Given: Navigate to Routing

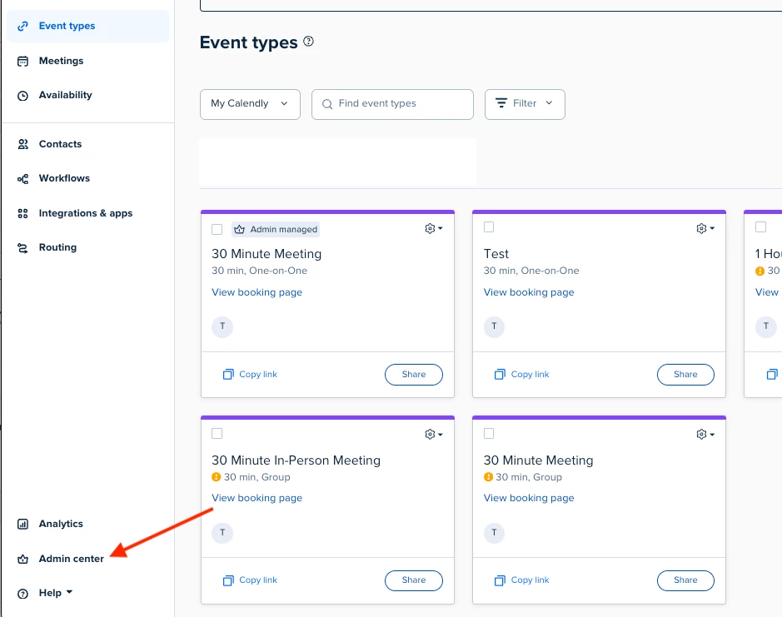Looking at the screenshot, I should point(57,248).
